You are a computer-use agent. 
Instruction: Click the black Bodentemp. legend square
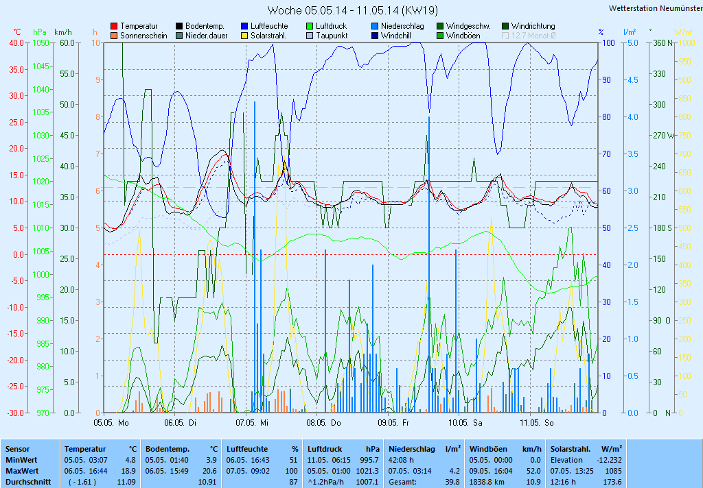pos(180,27)
